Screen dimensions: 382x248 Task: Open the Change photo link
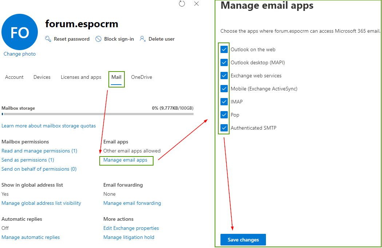(x=20, y=54)
